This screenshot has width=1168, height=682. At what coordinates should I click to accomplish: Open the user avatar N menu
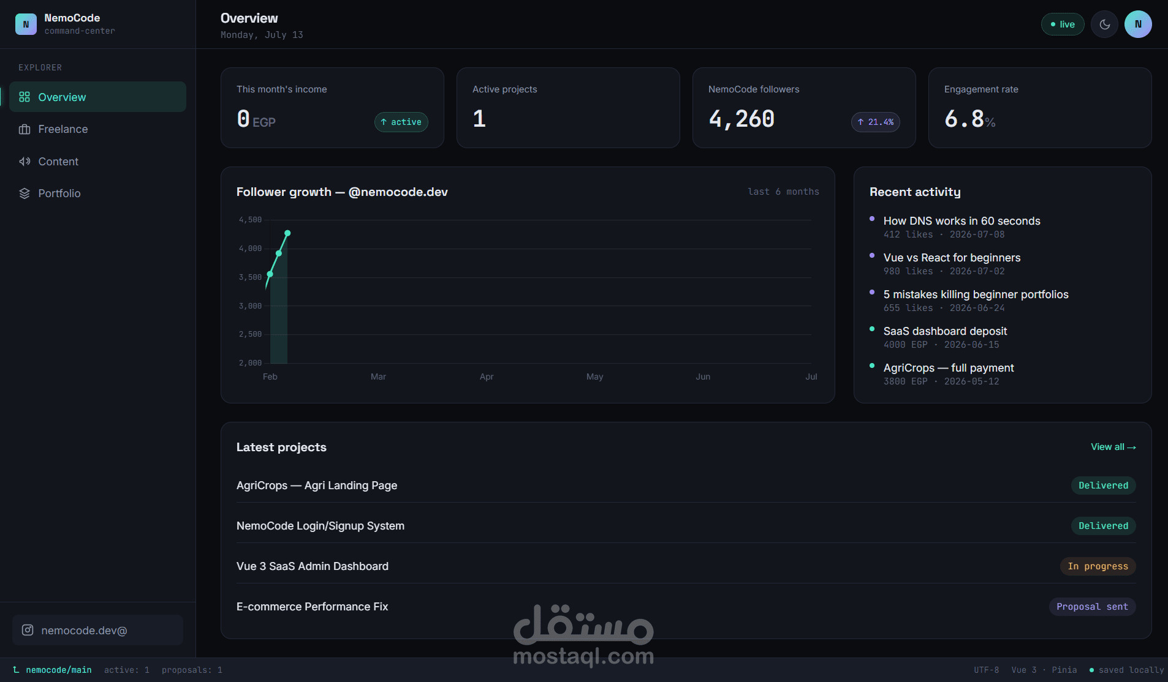1138,24
